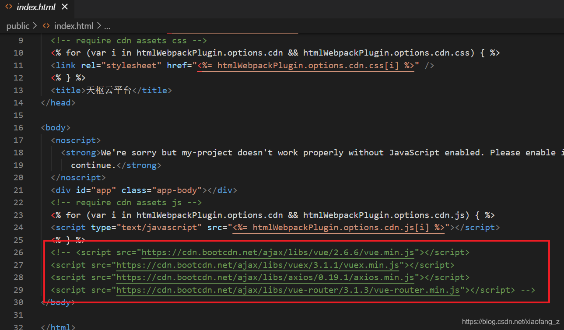Click the for loop on line 23

tap(273, 215)
